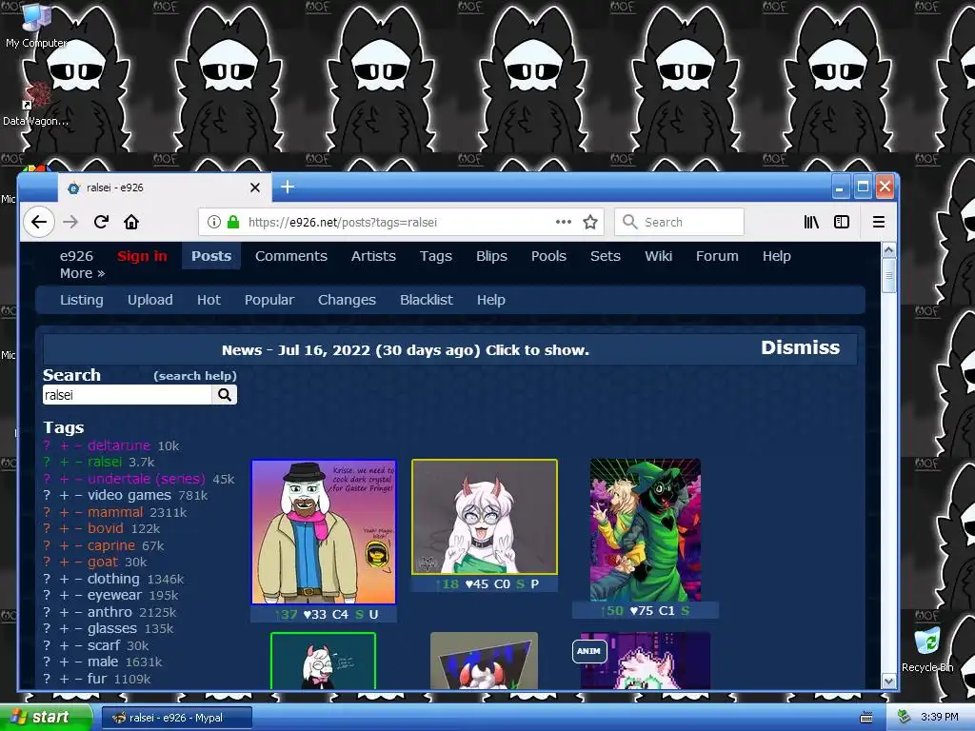Open the Artists navigation item
The height and width of the screenshot is (731, 975).
pos(373,256)
